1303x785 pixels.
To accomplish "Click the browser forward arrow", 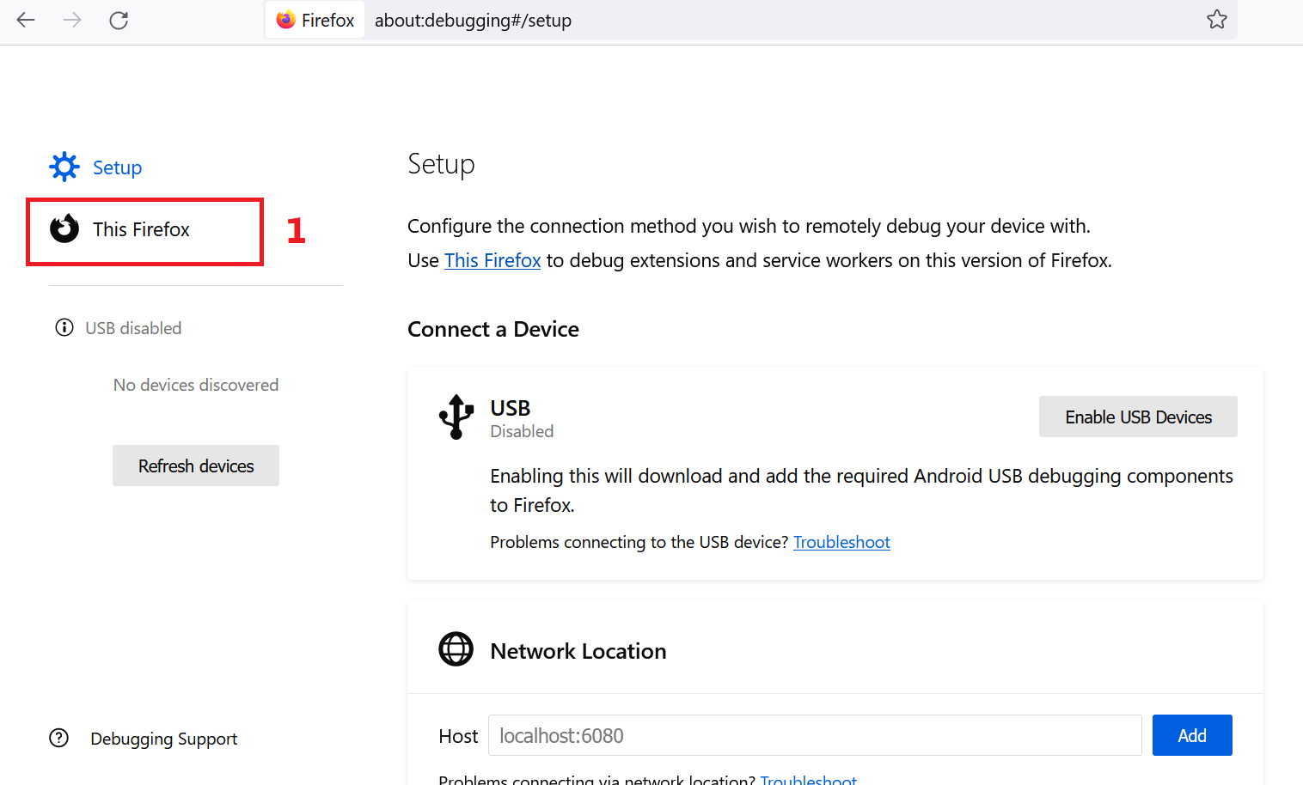I will tap(72, 20).
